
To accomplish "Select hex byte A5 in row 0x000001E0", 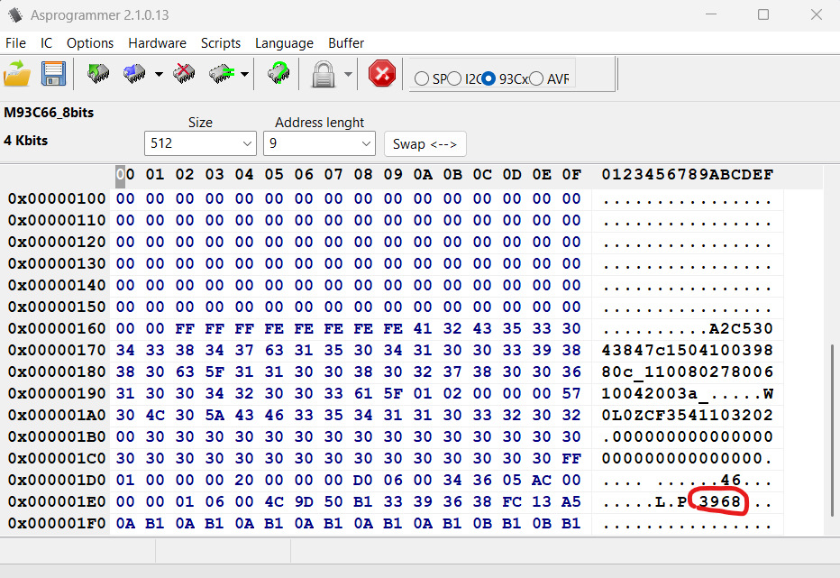I will (571, 502).
